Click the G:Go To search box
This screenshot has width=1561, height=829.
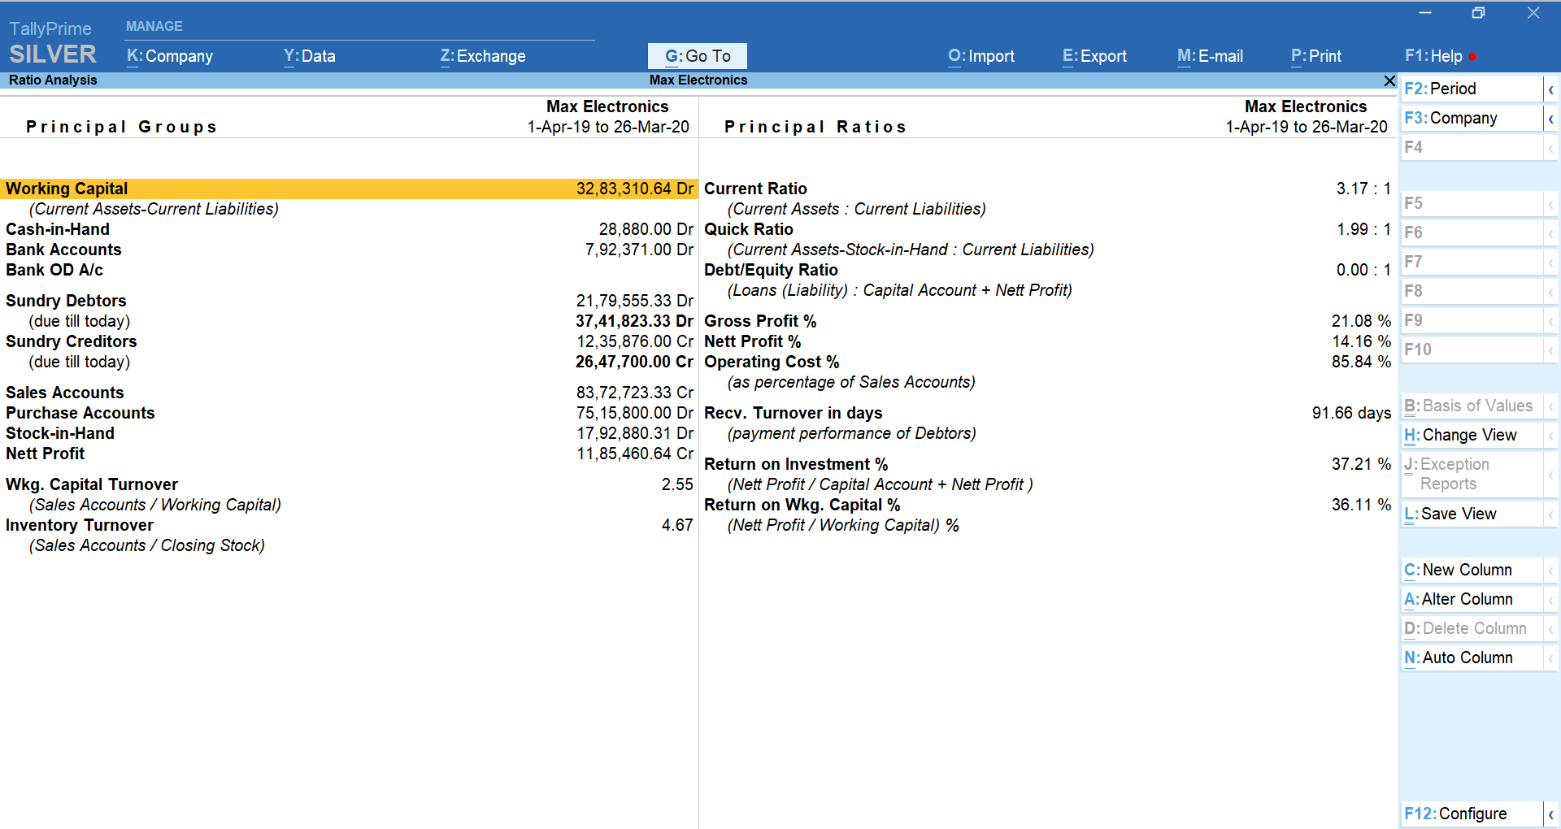coord(698,56)
